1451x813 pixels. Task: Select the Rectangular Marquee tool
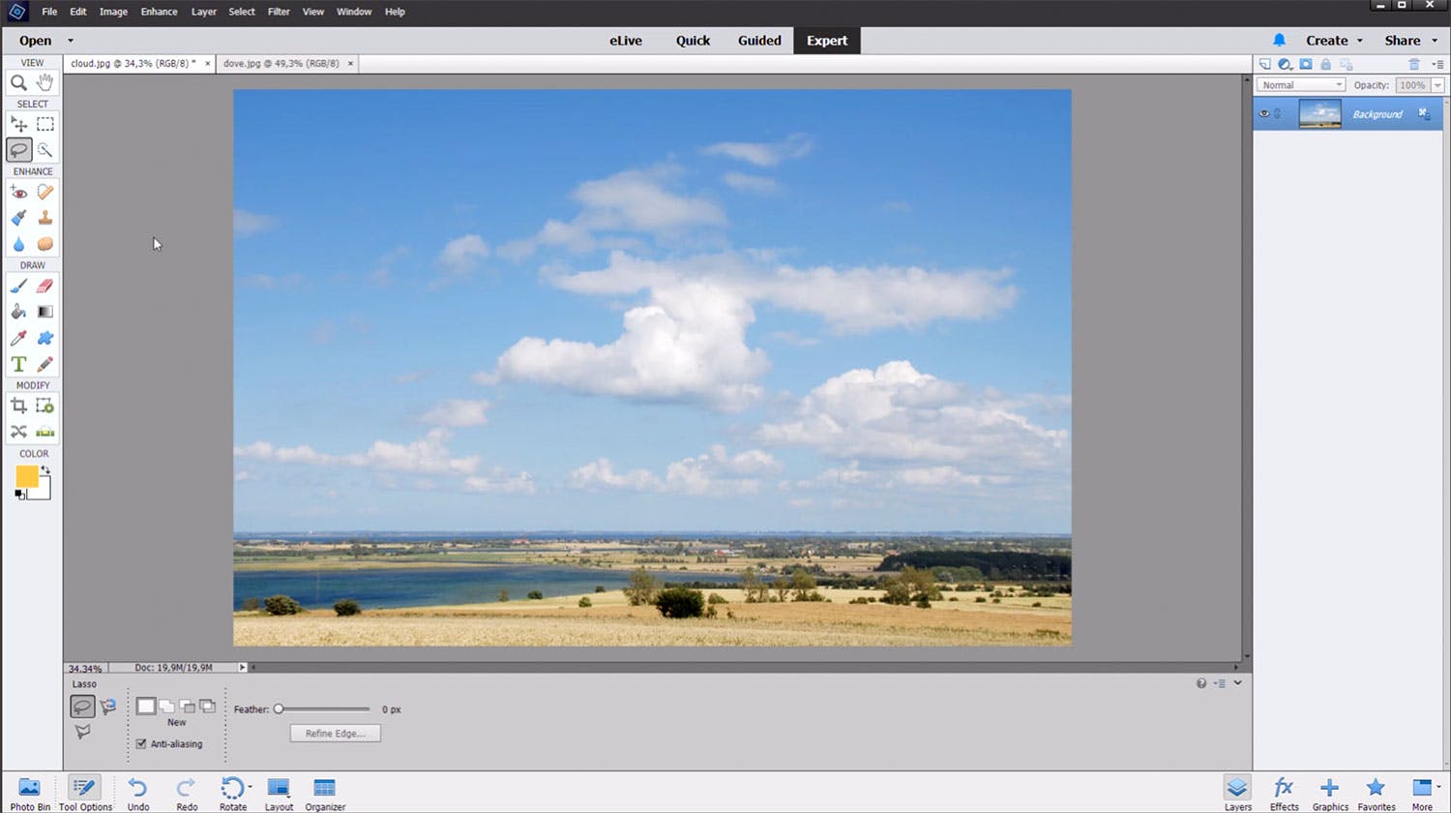45,124
